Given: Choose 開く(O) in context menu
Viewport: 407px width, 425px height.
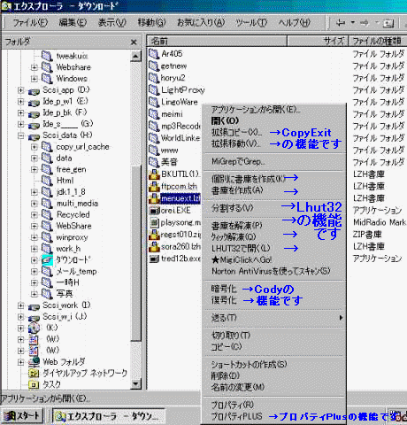Looking at the screenshot, I should (x=273, y=120).
